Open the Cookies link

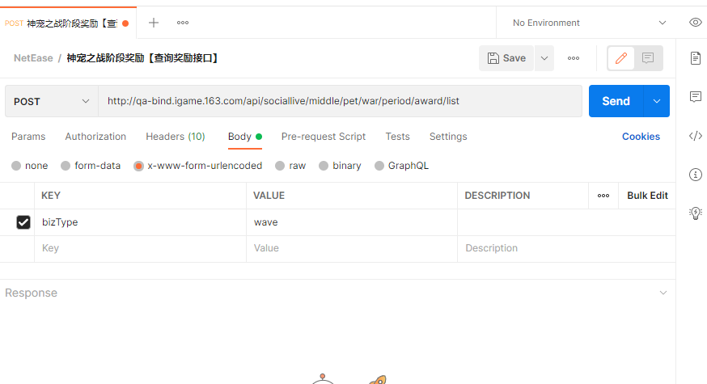pos(641,137)
